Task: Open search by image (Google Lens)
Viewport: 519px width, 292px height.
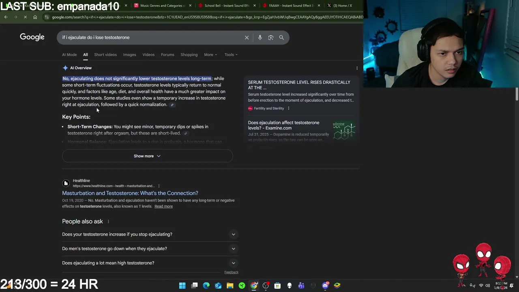Action: click(x=270, y=37)
